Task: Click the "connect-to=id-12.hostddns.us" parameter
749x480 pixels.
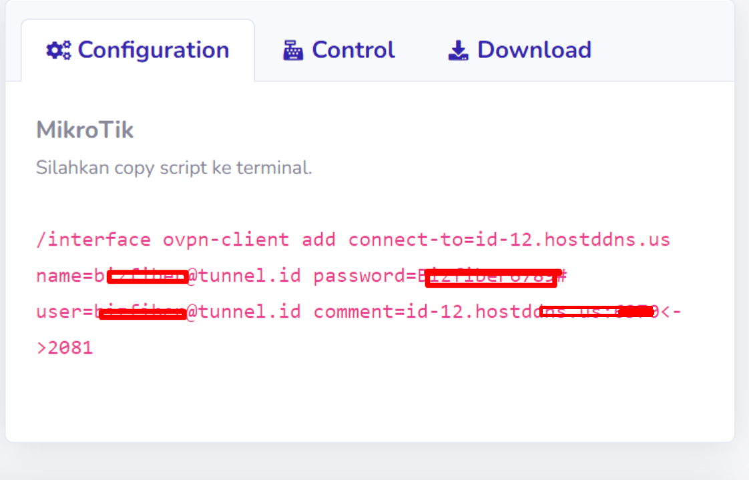Action: pos(509,239)
